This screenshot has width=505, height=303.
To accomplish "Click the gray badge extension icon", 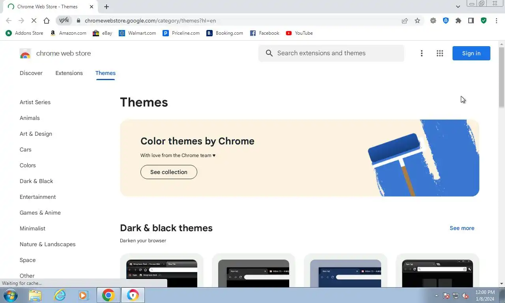I will point(433,21).
